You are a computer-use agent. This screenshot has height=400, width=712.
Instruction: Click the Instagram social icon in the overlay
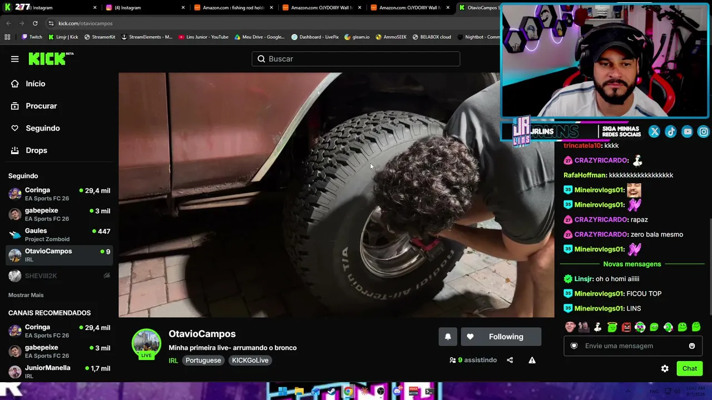click(x=704, y=132)
